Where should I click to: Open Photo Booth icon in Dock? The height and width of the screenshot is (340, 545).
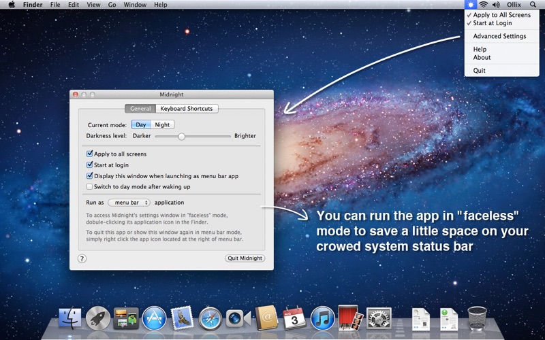(x=350, y=318)
